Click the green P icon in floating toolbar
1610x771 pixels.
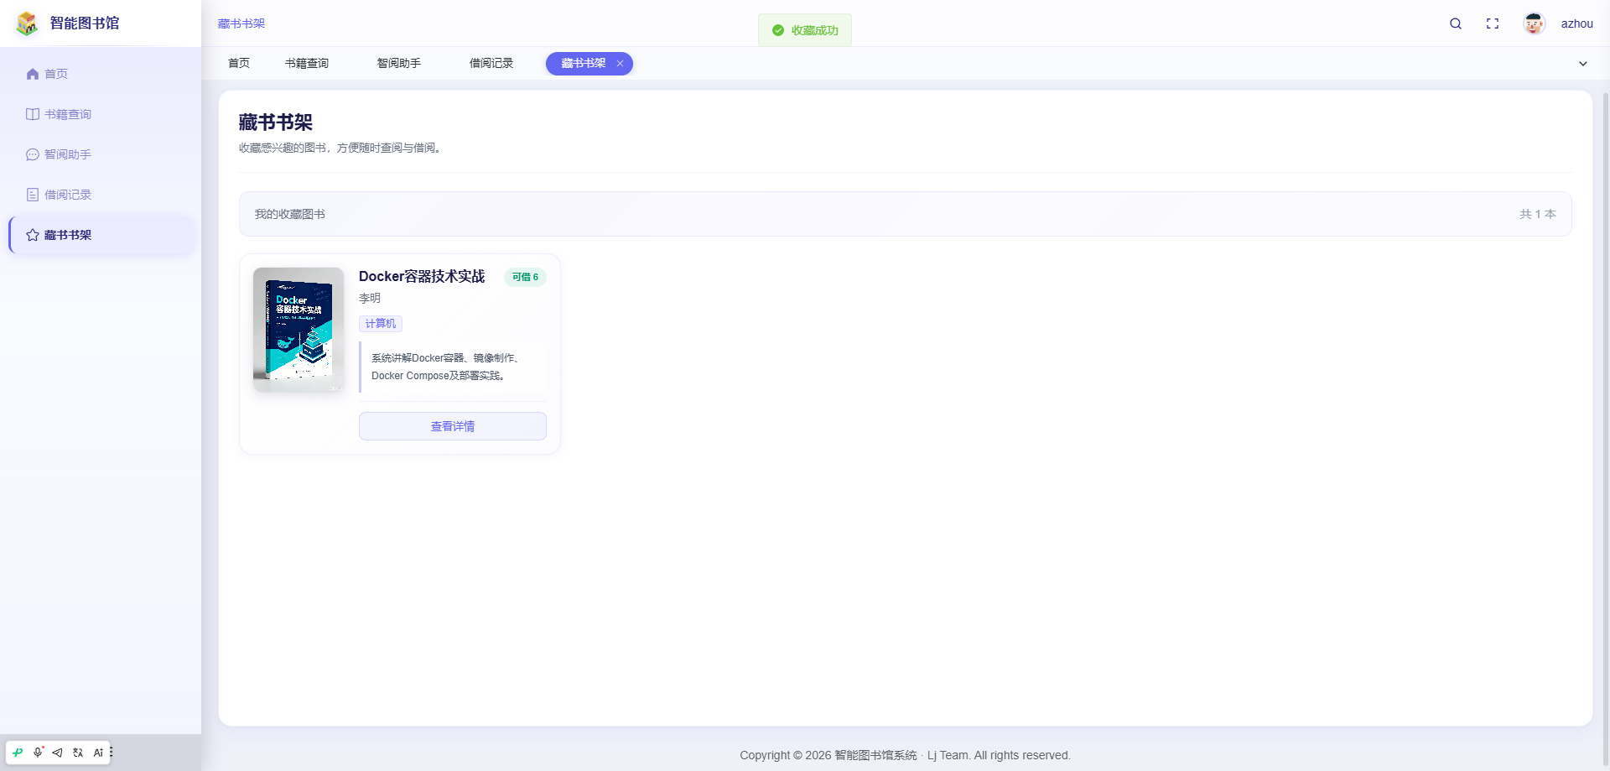pos(18,753)
